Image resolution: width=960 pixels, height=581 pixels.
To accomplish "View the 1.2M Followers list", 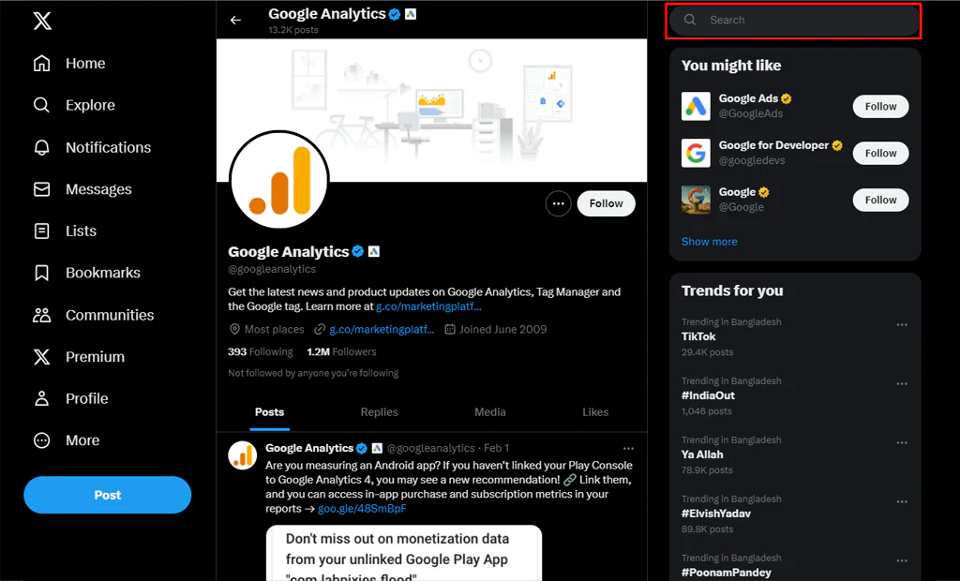I will [341, 351].
